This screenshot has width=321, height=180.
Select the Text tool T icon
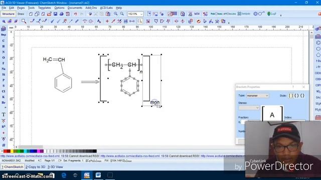coord(4,114)
